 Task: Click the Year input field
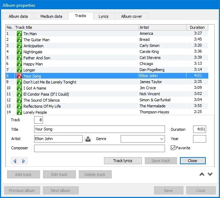click(199, 139)
